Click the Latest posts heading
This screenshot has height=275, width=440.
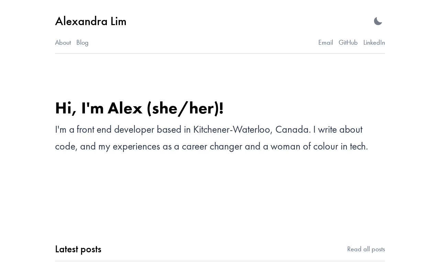(x=78, y=249)
